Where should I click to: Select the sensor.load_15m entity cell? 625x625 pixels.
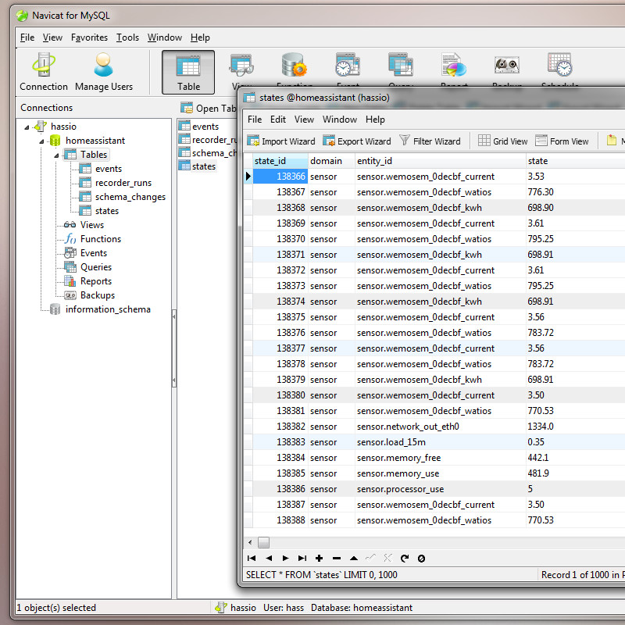click(x=440, y=442)
